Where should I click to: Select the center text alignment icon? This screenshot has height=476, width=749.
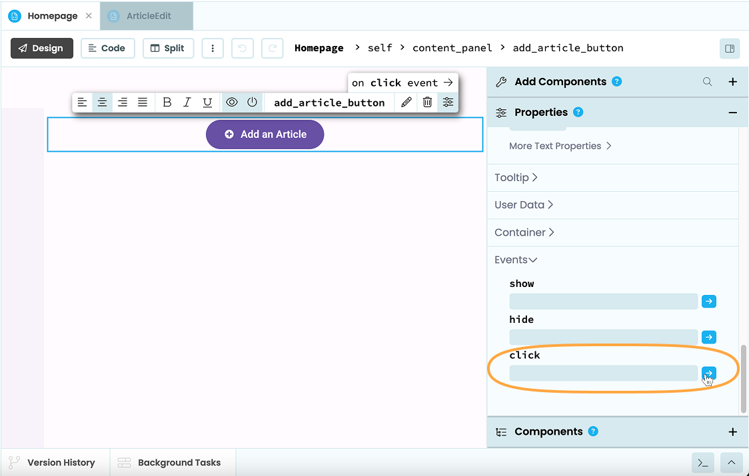pos(102,102)
